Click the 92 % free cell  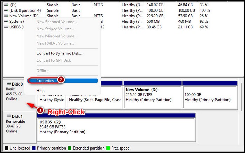click(204, 21)
